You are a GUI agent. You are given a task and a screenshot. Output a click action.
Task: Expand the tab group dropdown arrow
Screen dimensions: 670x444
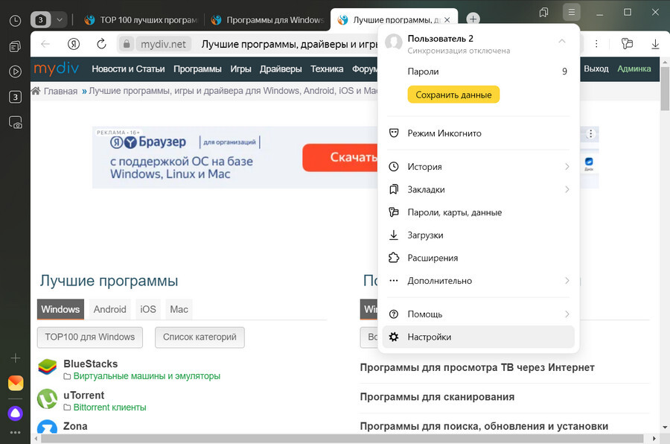(60, 19)
